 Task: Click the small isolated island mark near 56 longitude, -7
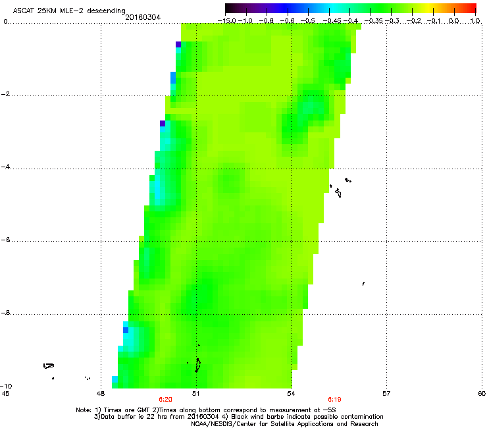[x=363, y=284]
